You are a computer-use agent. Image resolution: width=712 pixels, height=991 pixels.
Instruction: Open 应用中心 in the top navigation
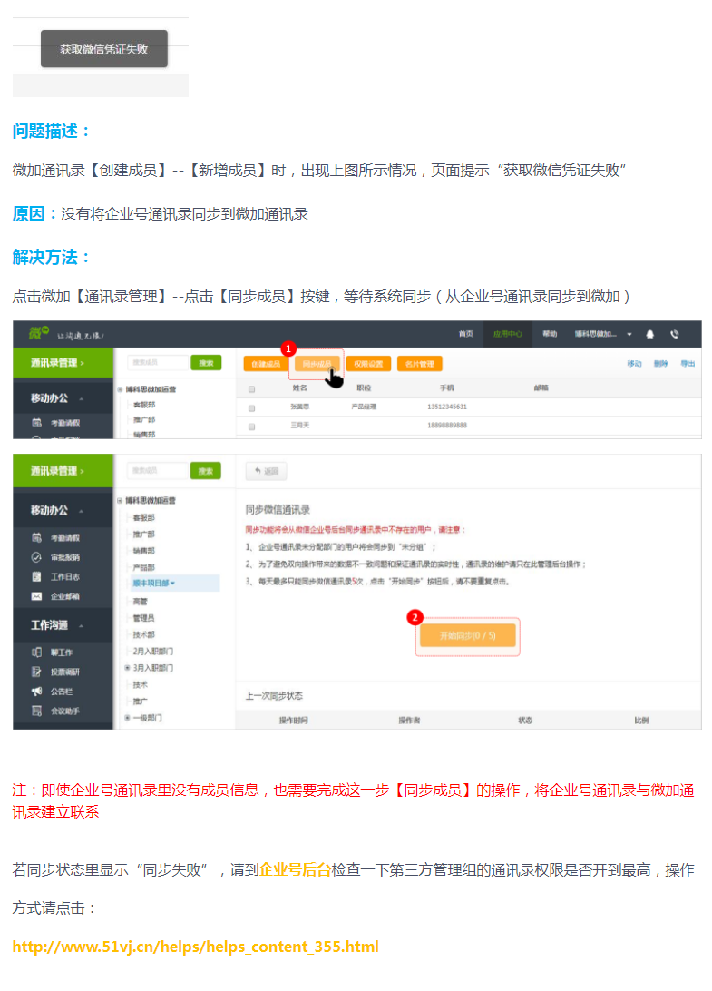(507, 334)
